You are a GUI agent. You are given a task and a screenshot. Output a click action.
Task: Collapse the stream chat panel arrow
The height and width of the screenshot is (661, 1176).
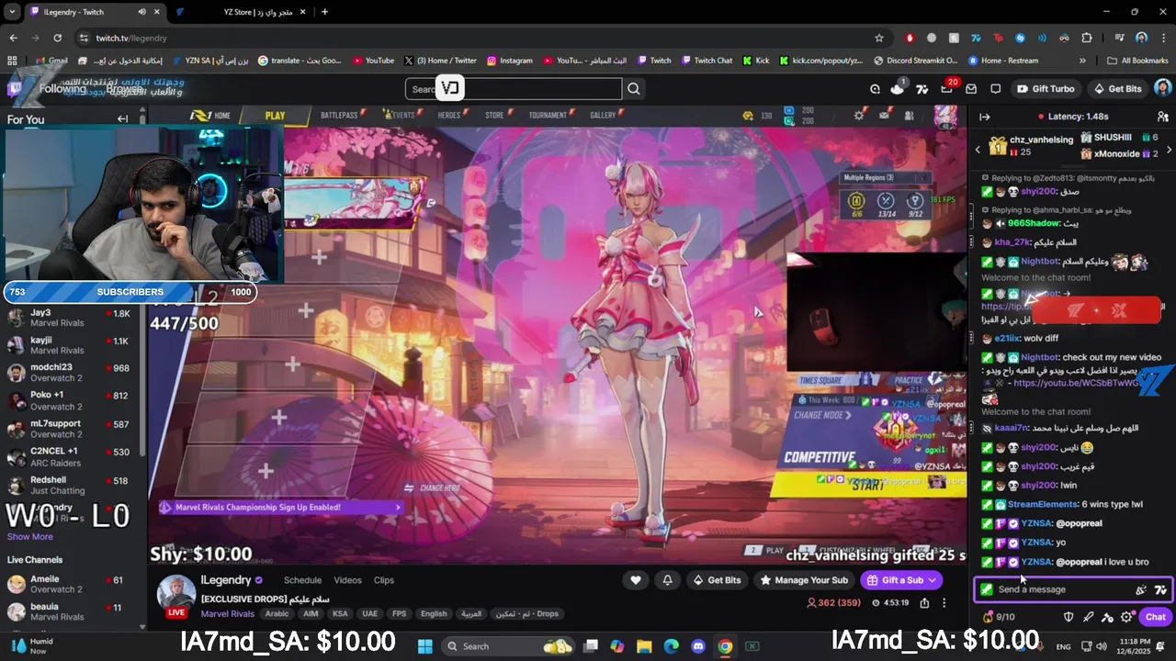click(984, 117)
